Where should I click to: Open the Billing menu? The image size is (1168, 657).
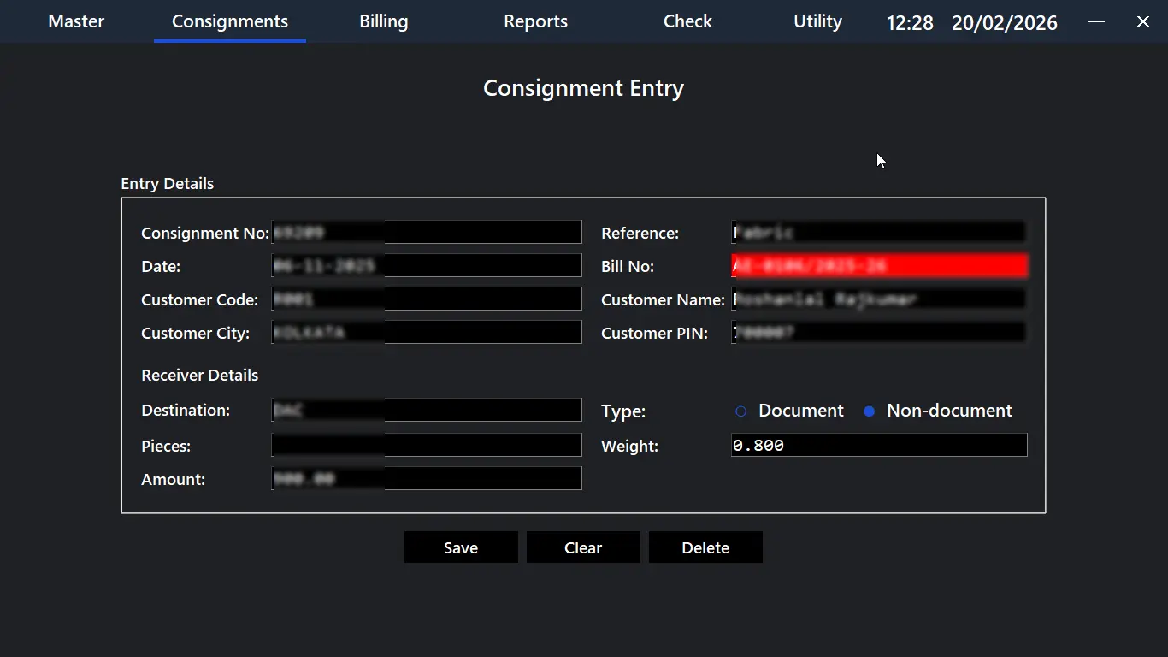tap(383, 21)
